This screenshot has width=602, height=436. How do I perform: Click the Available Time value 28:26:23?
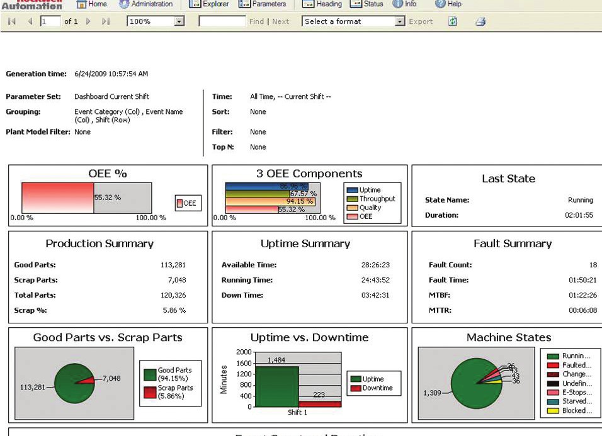pos(375,265)
